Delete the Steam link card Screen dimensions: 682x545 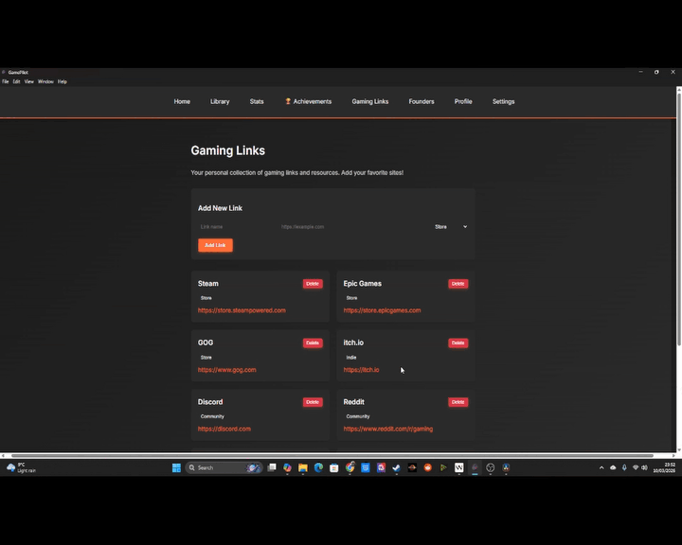(313, 284)
